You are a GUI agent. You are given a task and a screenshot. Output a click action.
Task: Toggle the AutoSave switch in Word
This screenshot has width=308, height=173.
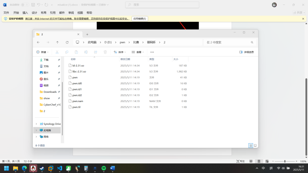pyautogui.click(x=25, y=5)
